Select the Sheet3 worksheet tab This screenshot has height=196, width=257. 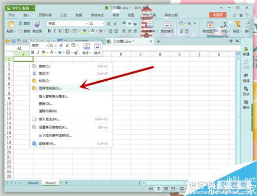50,183
